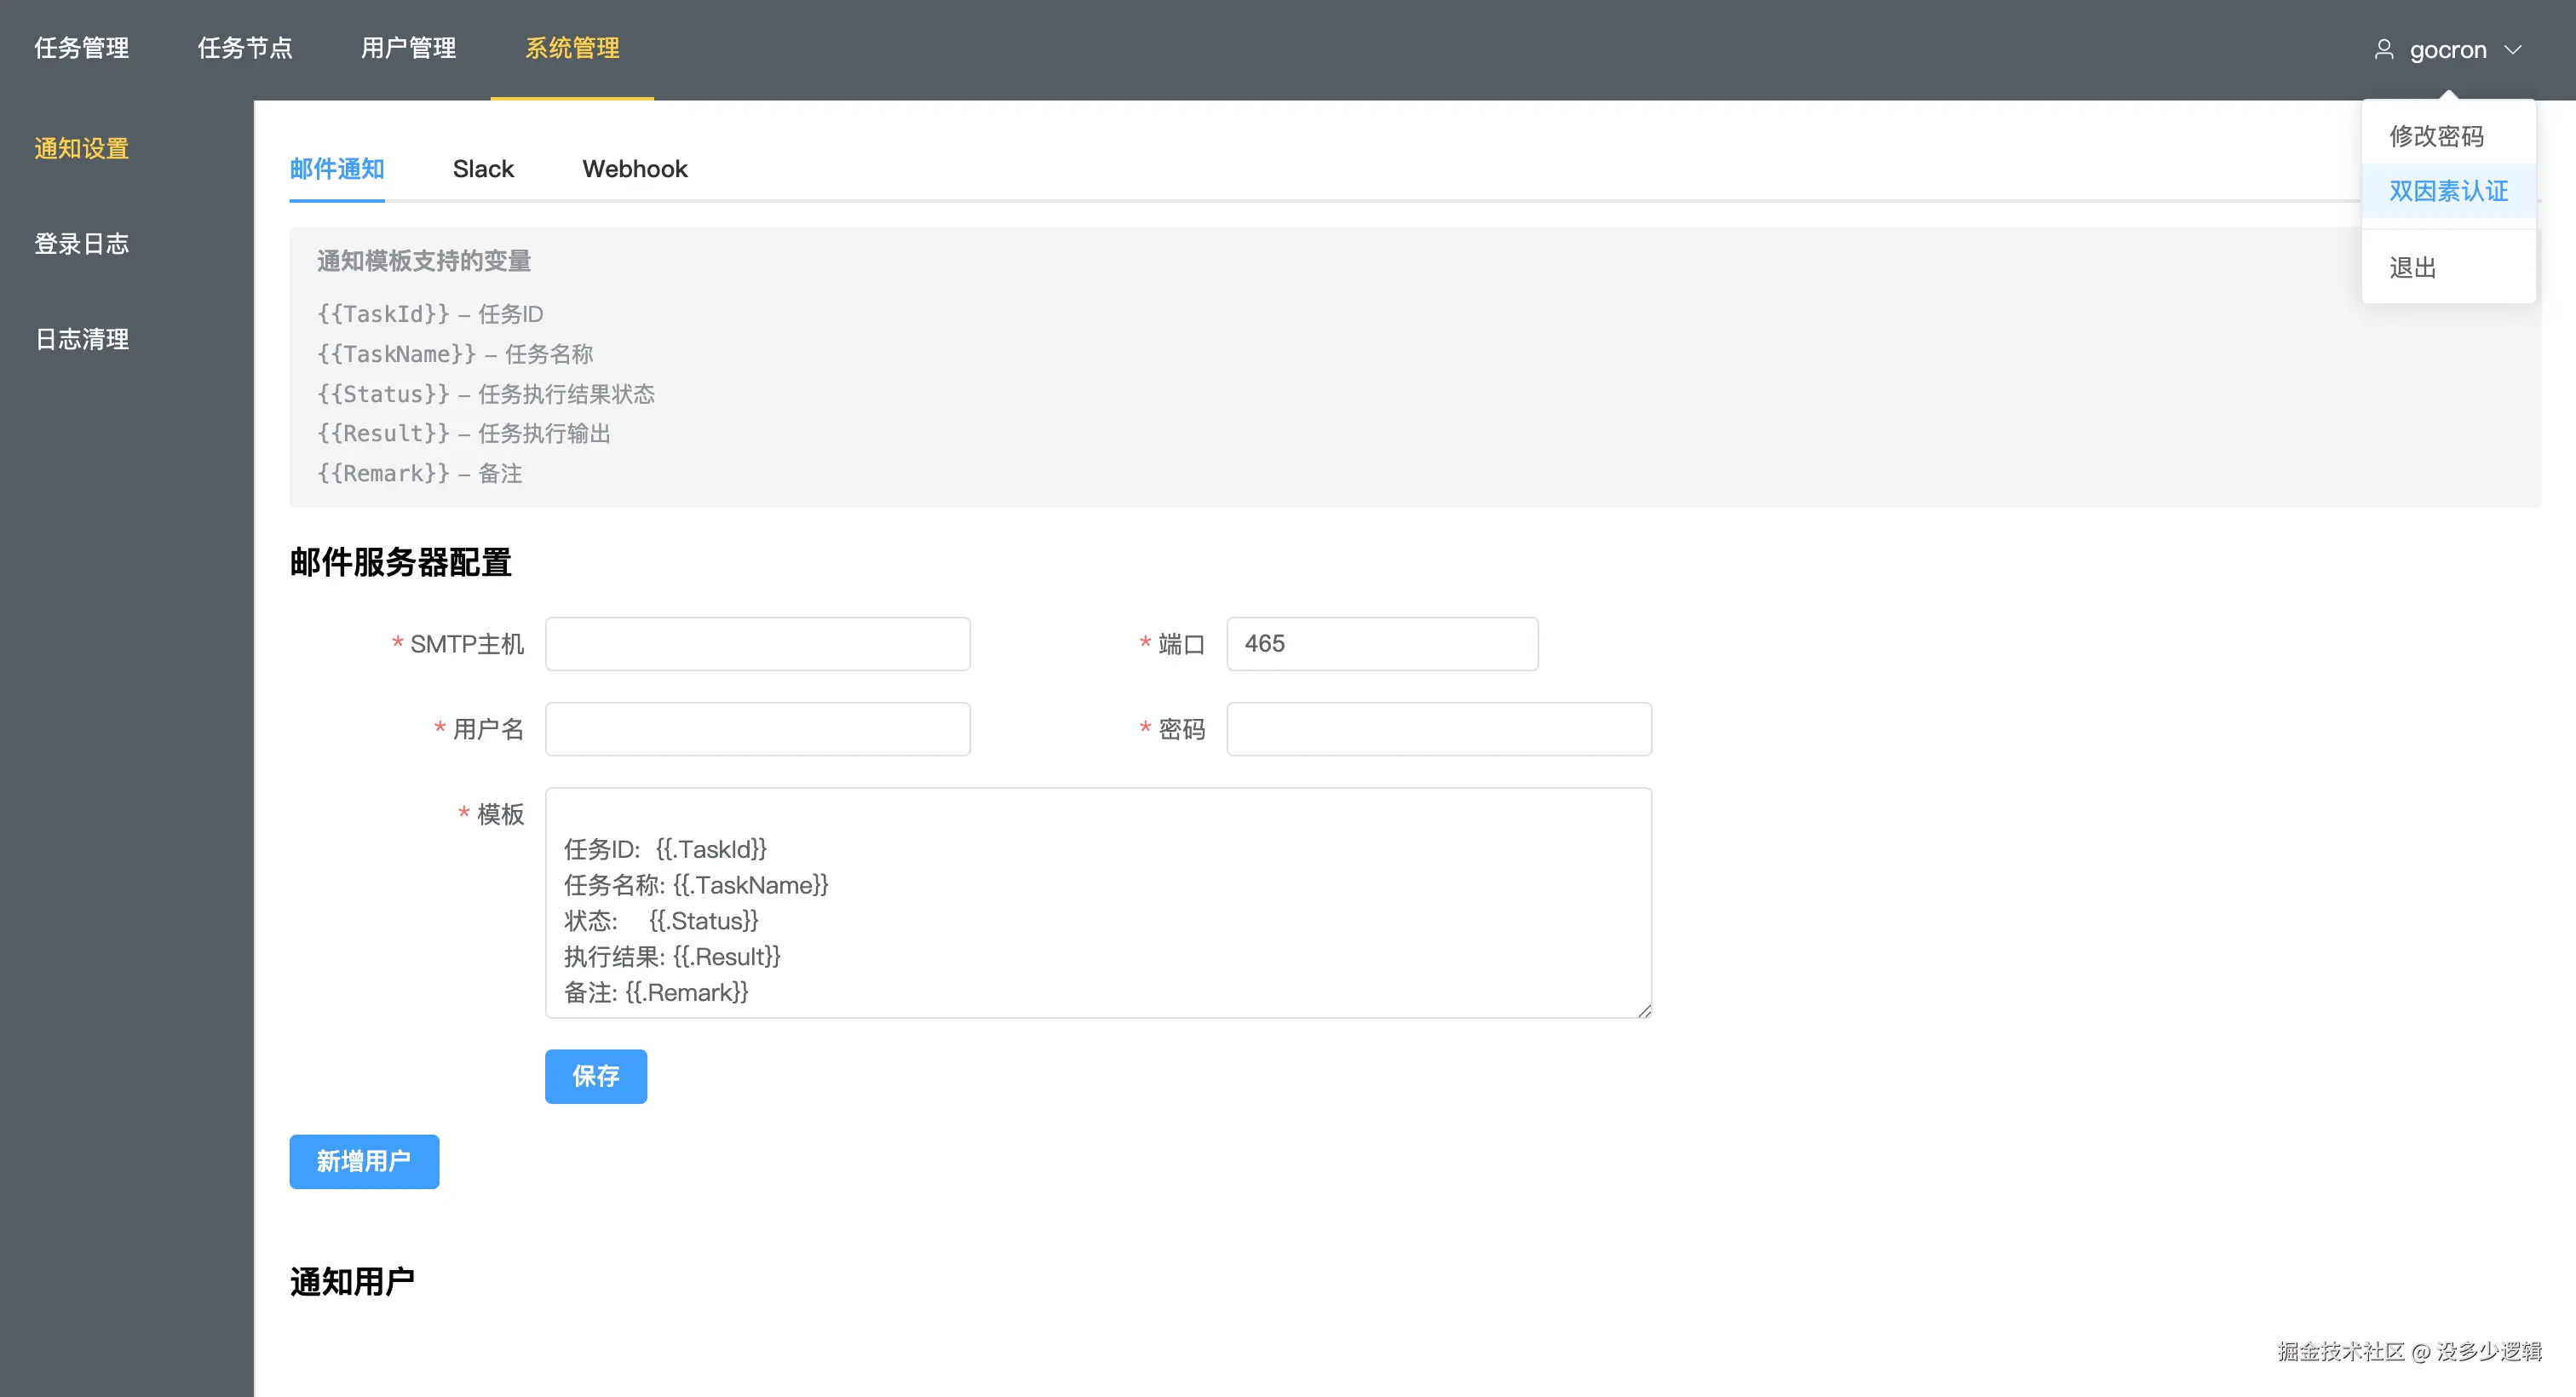Click the SMTP主机 input field
Screen dimensions: 2576x1397
pos(757,644)
